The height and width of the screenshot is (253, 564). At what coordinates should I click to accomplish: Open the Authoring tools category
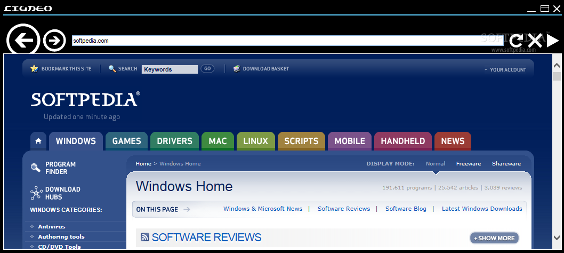pyautogui.click(x=61, y=237)
